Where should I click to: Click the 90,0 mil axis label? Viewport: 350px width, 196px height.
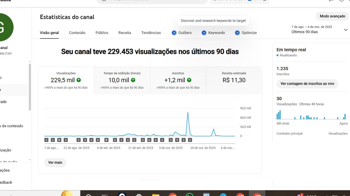coord(246,108)
